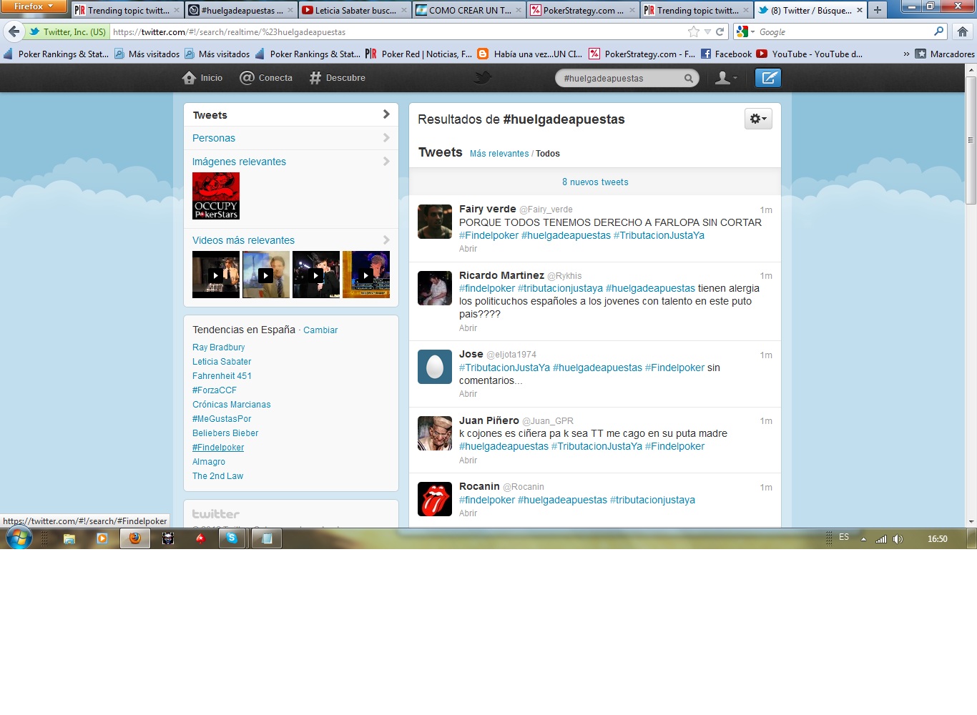Bookmark this page with star icon

pos(693,31)
